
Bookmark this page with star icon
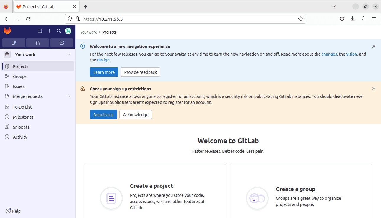tap(300, 19)
